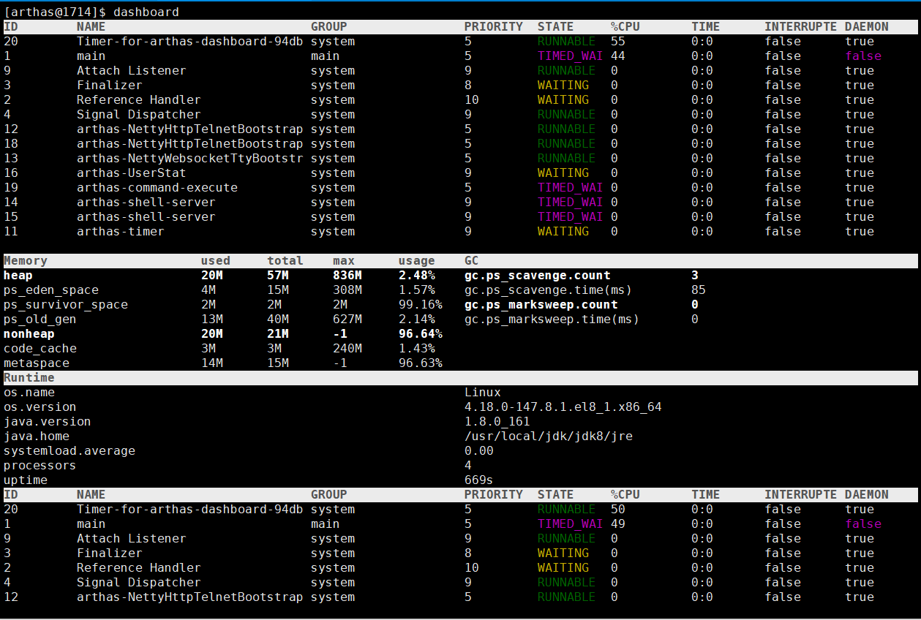Click the %CPU value 50
921x620 pixels.
pyautogui.click(x=618, y=510)
